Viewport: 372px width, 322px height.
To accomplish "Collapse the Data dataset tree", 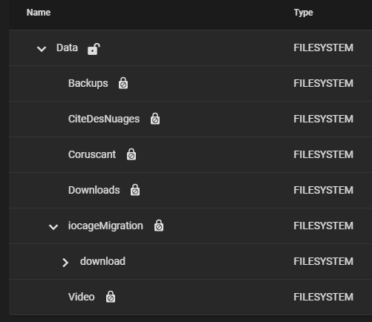I will point(42,49).
